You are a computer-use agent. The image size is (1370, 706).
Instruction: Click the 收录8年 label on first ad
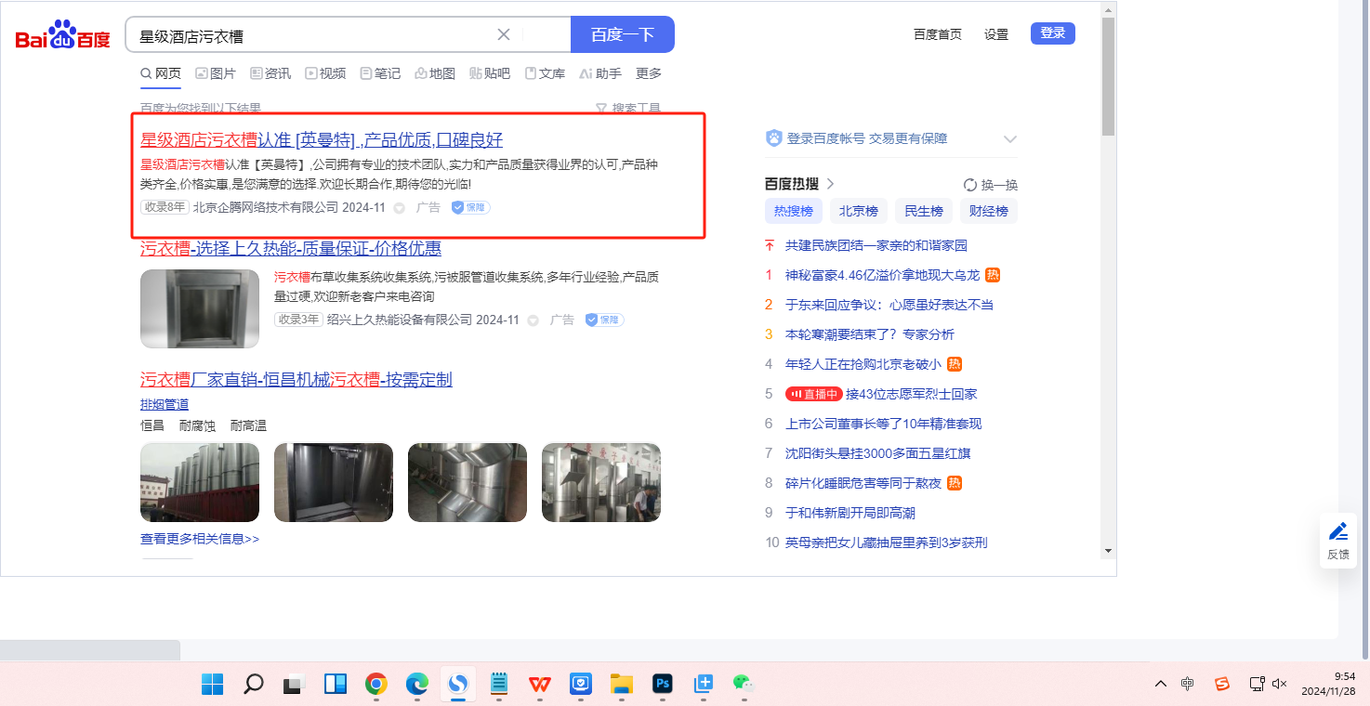tap(165, 207)
